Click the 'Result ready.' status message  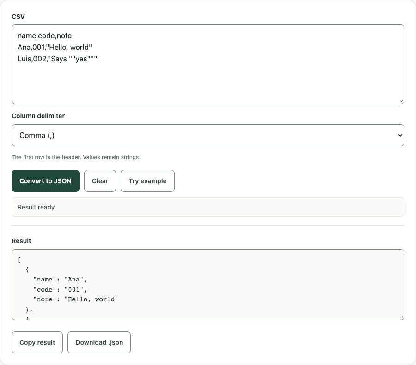pos(208,207)
